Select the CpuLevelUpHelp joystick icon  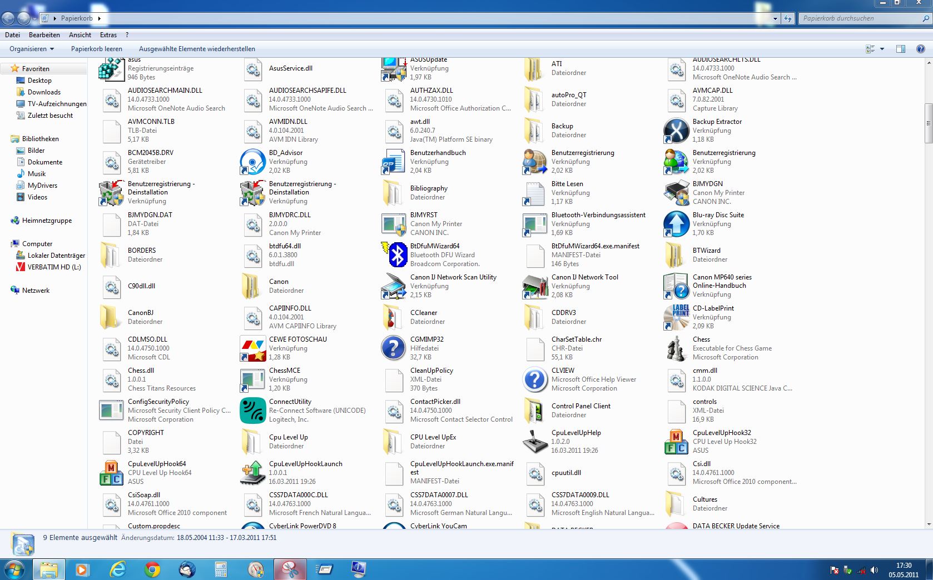tap(535, 442)
